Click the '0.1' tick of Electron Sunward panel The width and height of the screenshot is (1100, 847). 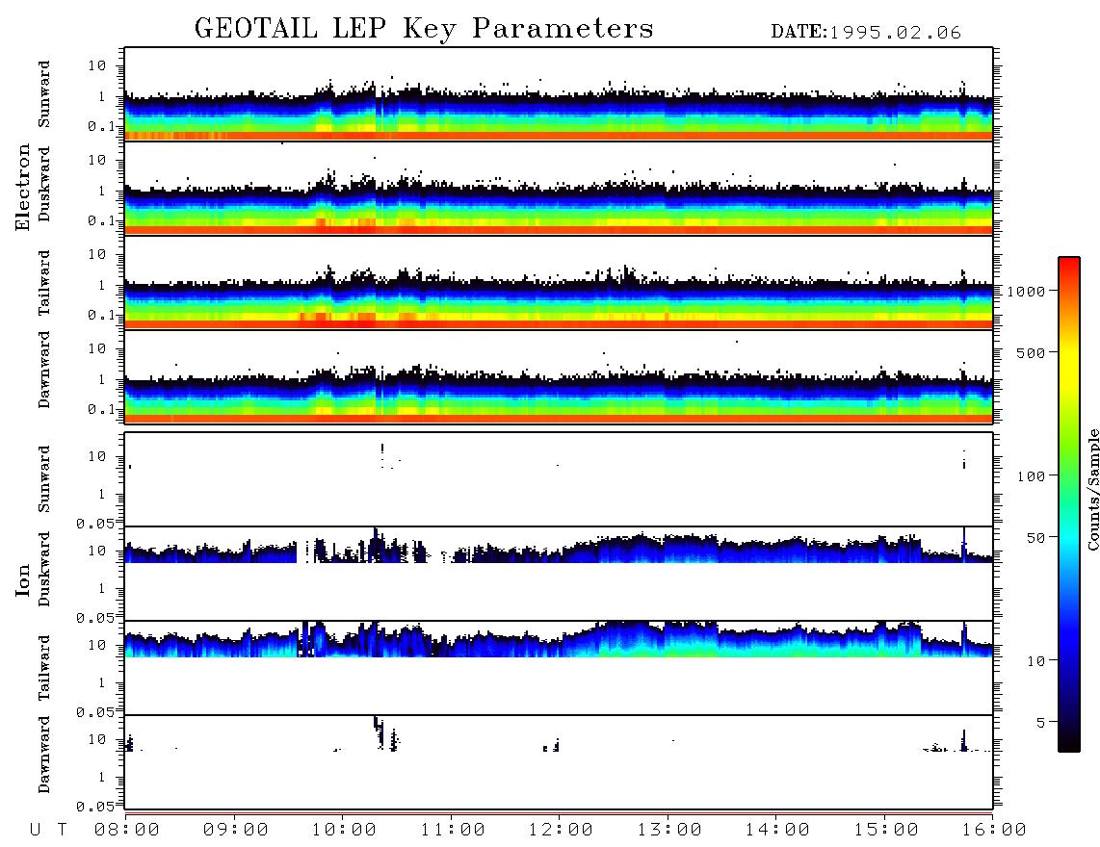click(101, 126)
